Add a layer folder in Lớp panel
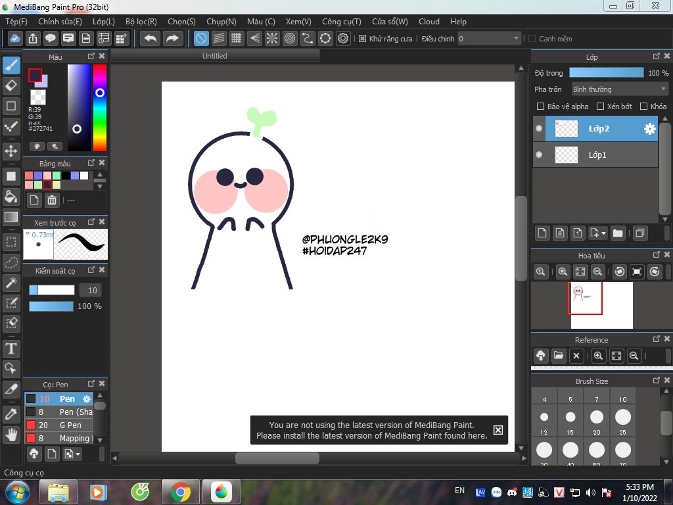 click(618, 233)
